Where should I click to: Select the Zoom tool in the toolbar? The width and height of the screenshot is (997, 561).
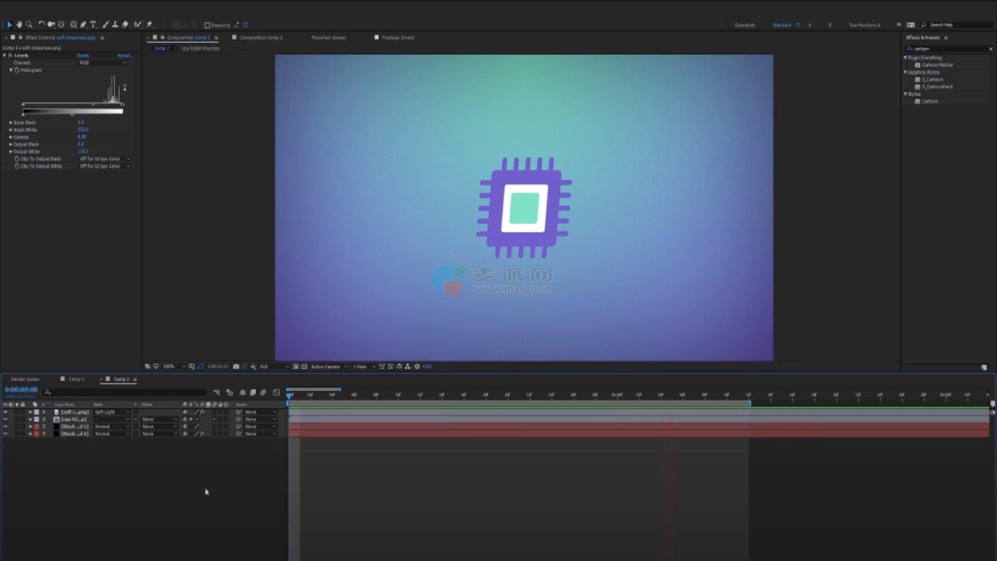(x=29, y=24)
